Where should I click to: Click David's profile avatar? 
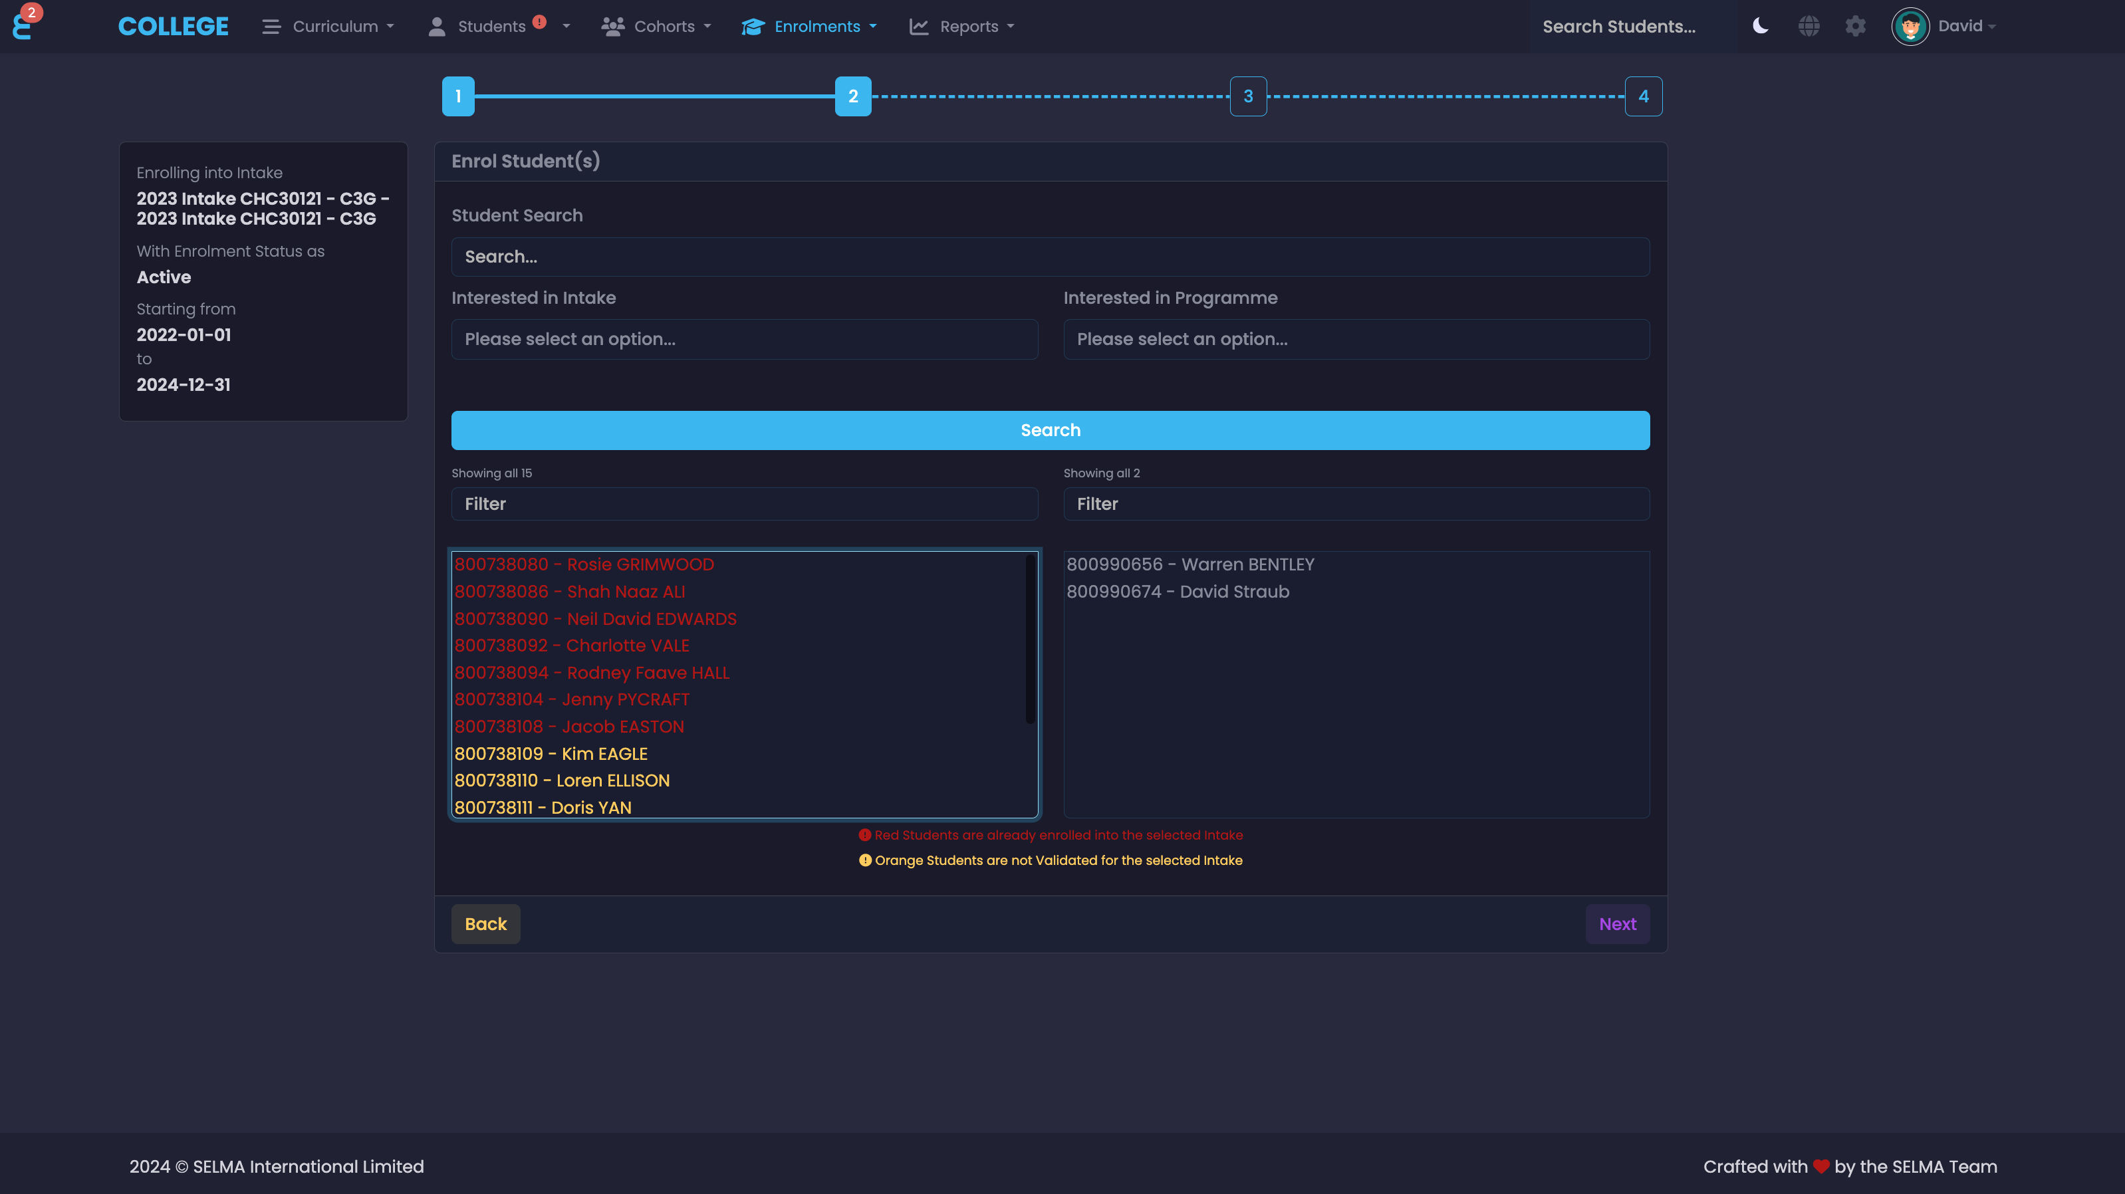[x=1910, y=27]
